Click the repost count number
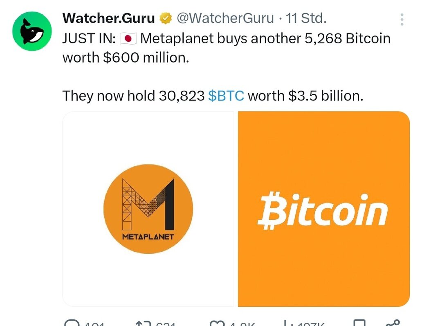422x326 pixels. (x=166, y=324)
